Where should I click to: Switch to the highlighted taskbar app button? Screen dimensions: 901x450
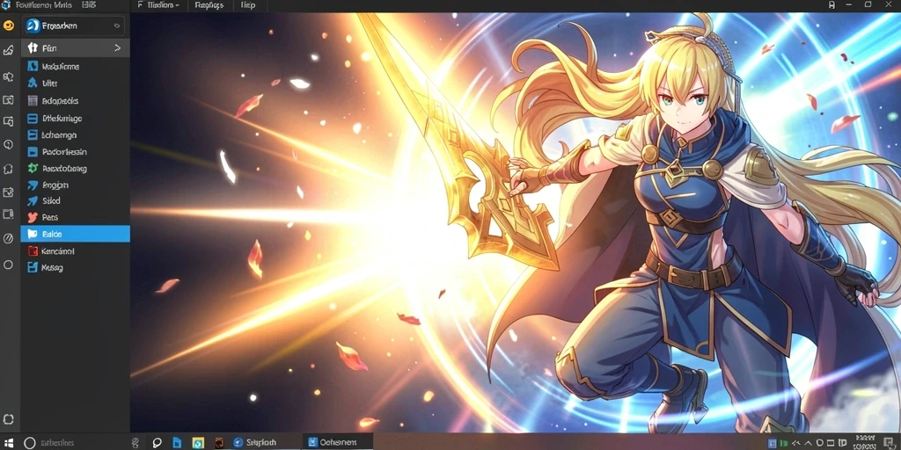pyautogui.click(x=338, y=442)
